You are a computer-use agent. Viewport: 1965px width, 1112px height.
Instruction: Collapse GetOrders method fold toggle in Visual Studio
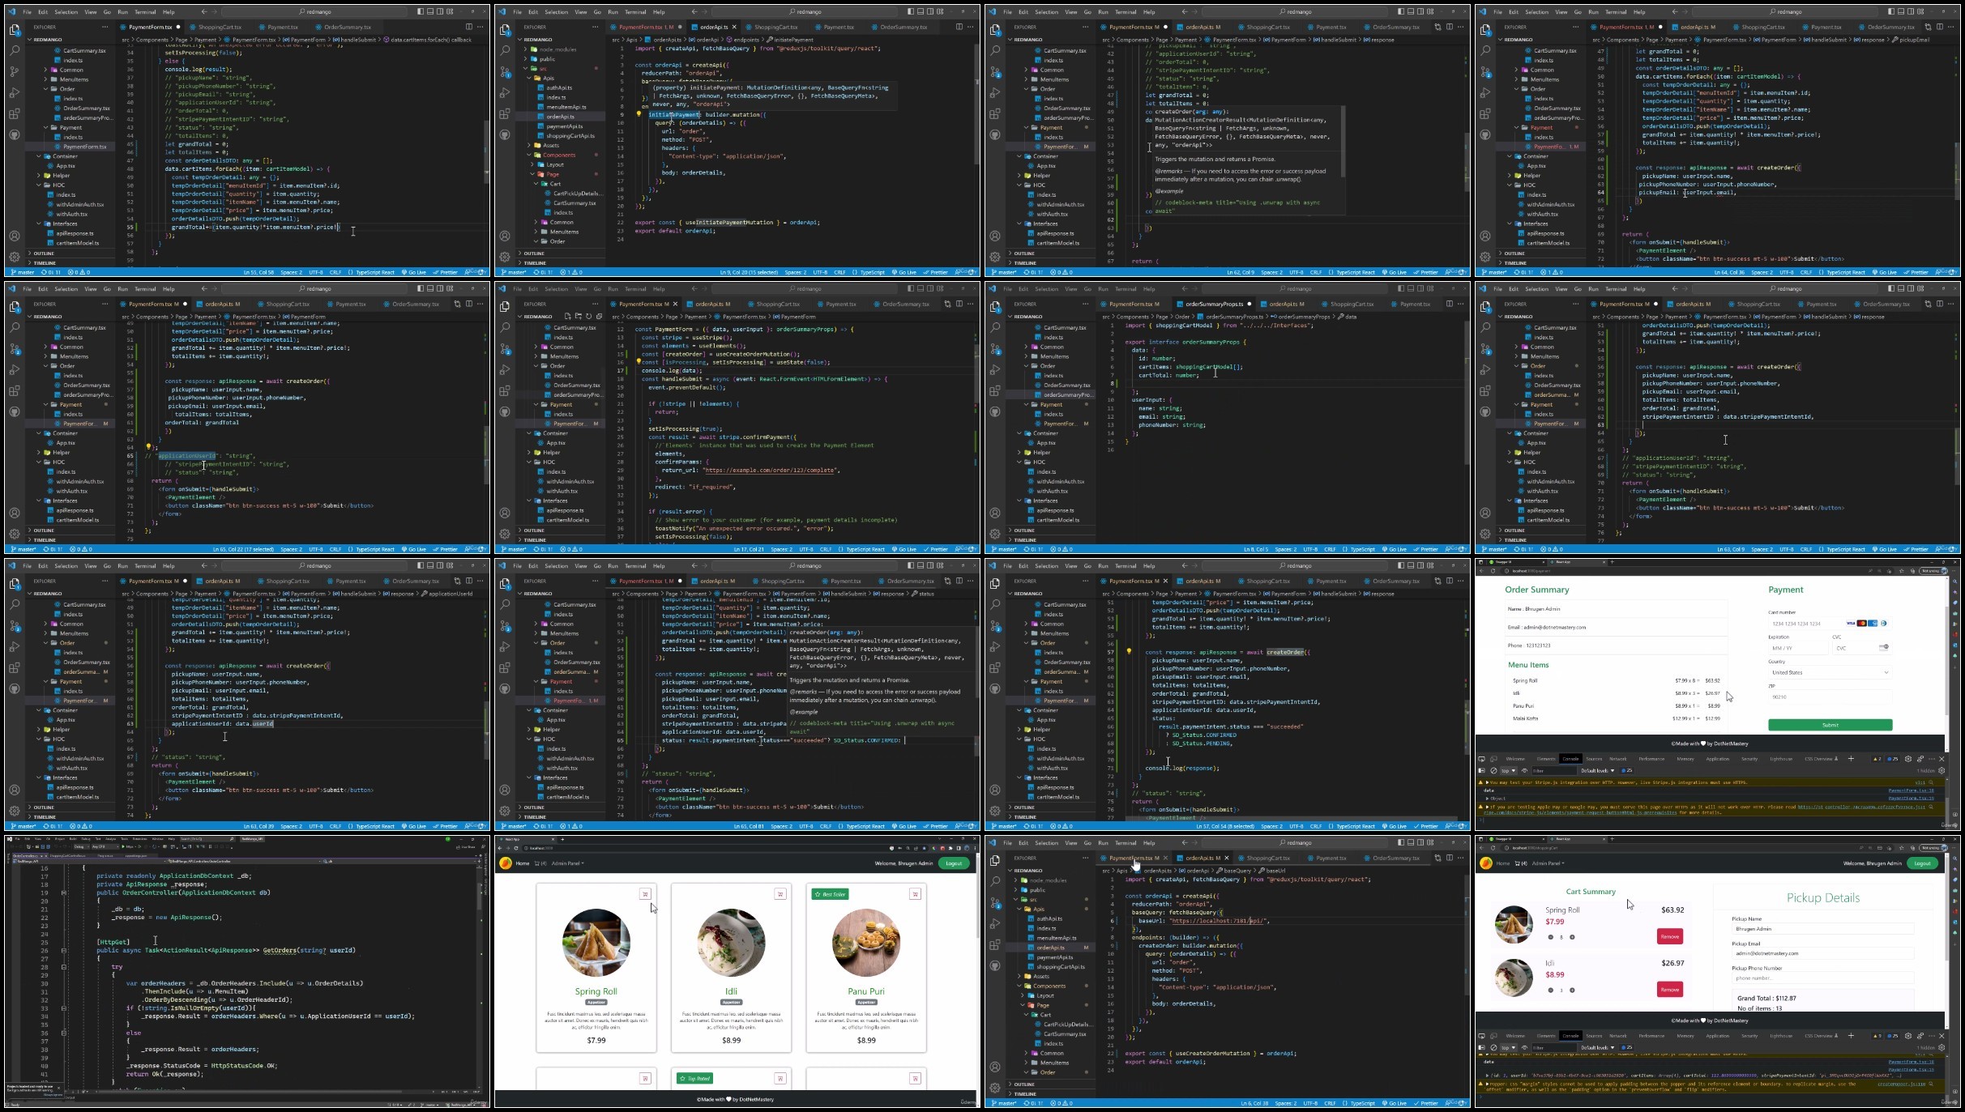pyautogui.click(x=64, y=951)
